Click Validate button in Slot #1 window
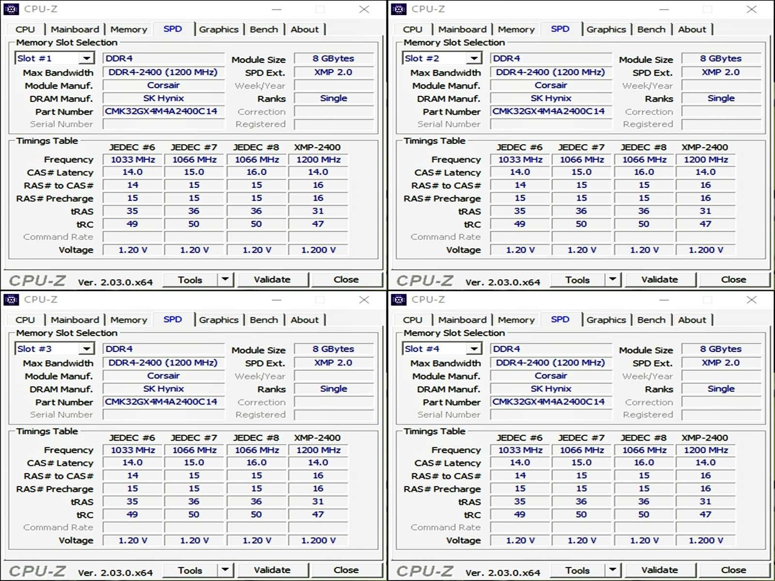Viewport: 775px width, 581px height. coord(272,280)
